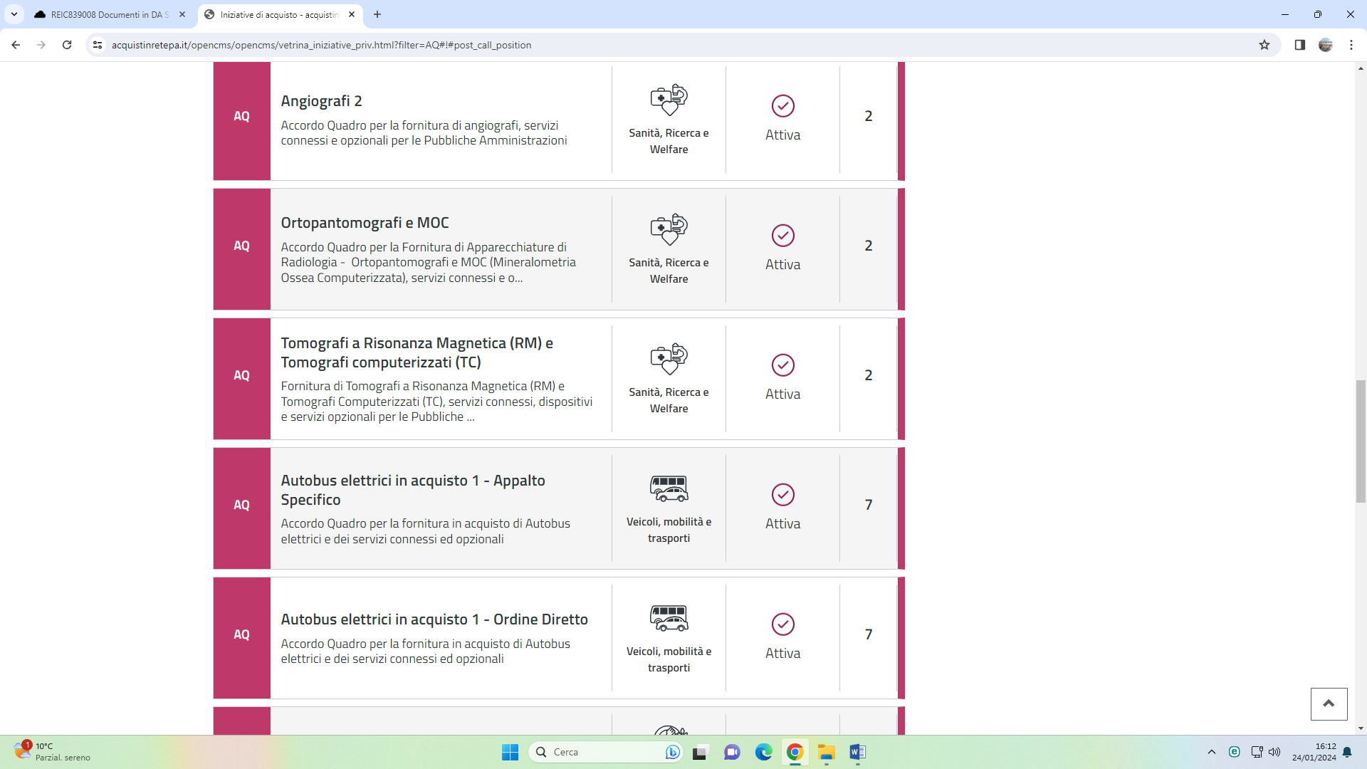Show hidden system tray icons
The width and height of the screenshot is (1367, 769).
(x=1212, y=752)
